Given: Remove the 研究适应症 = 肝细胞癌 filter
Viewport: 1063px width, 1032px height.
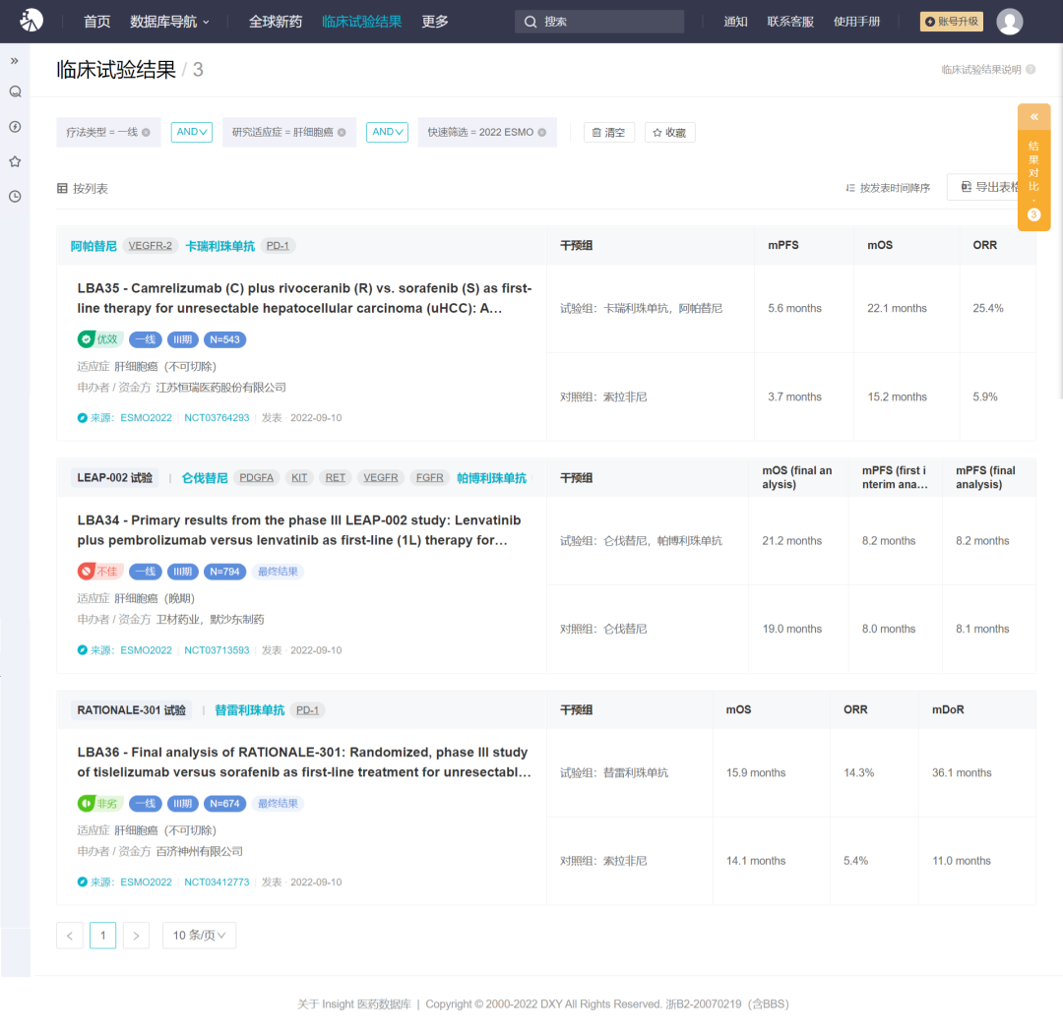Looking at the screenshot, I should 342,132.
